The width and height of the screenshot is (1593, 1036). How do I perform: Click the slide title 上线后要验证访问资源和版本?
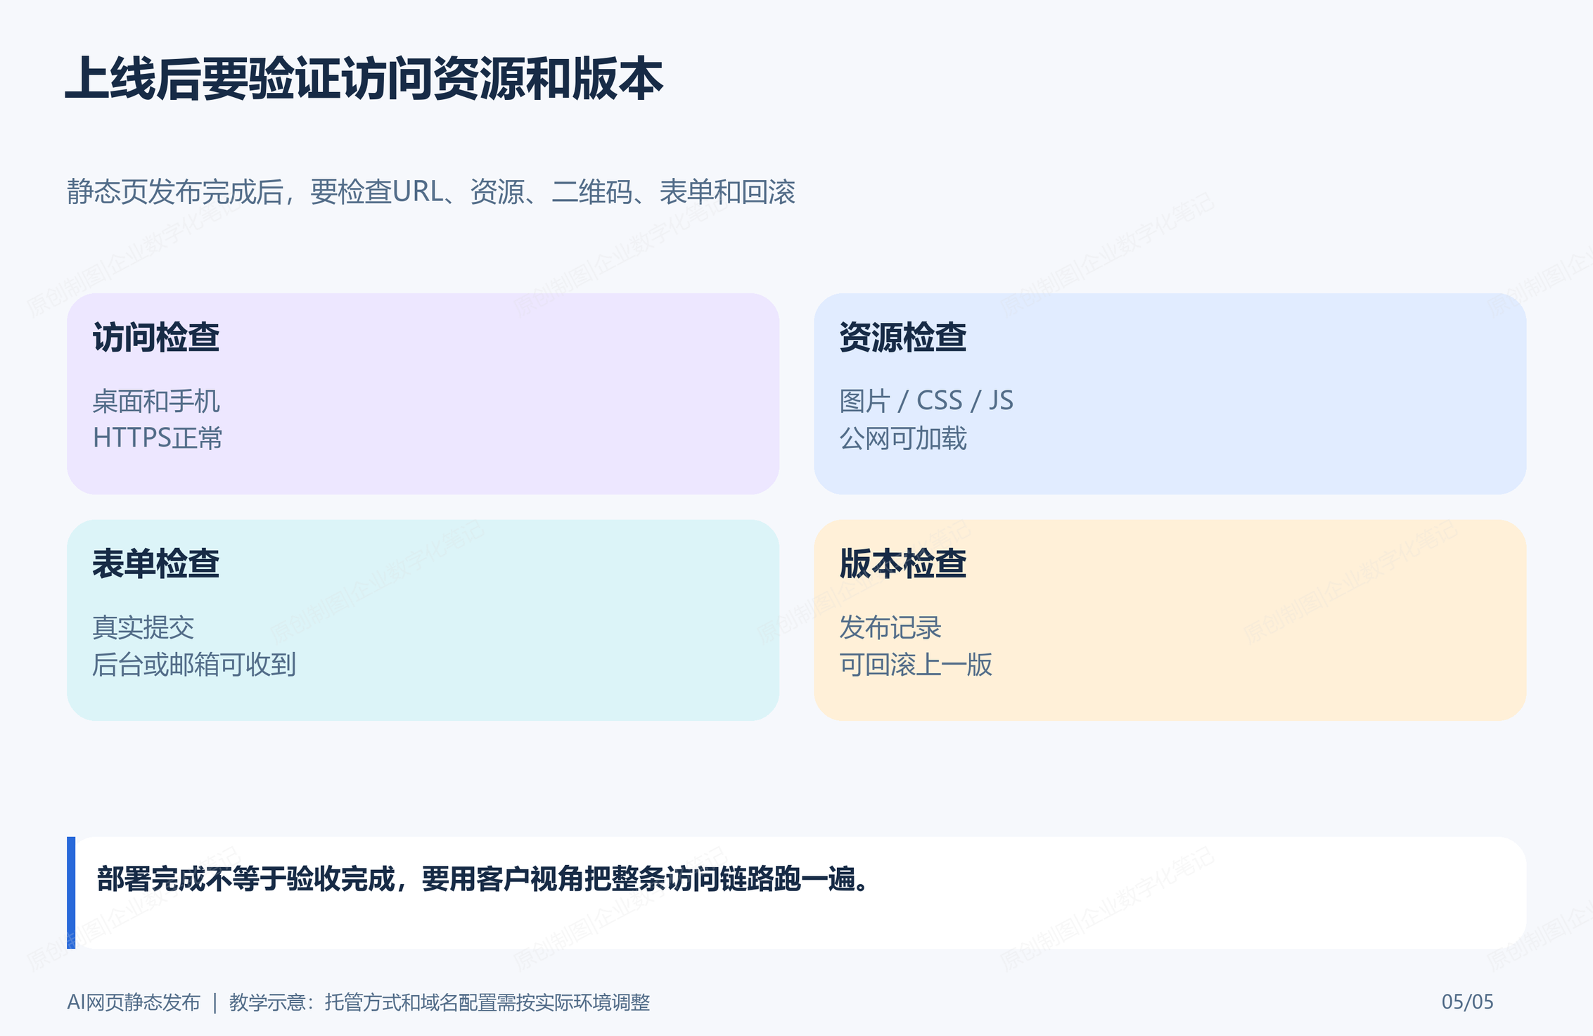pos(364,79)
